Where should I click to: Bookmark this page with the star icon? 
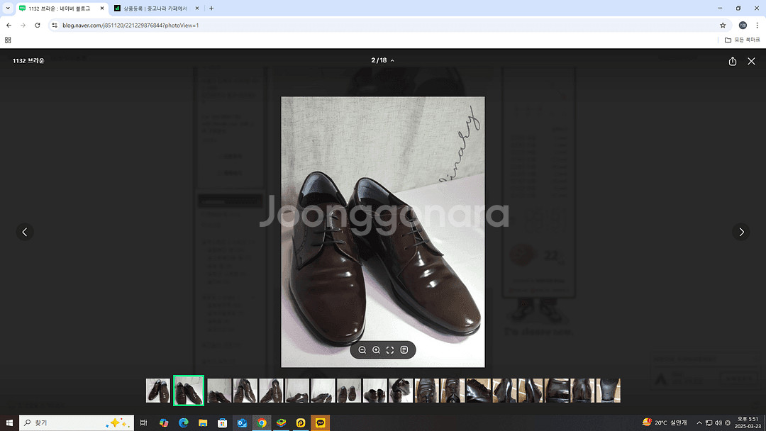pyautogui.click(x=723, y=25)
